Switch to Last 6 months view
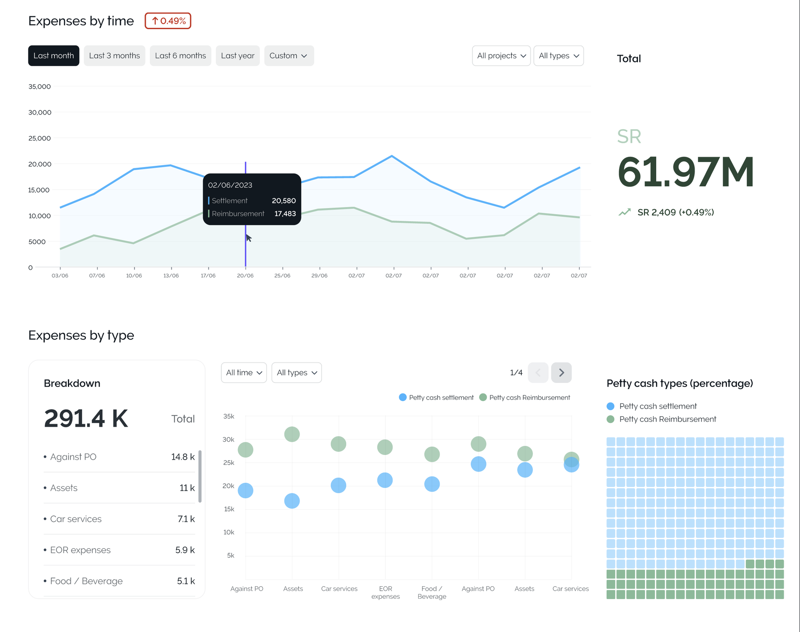The height and width of the screenshot is (632, 800). click(x=180, y=56)
